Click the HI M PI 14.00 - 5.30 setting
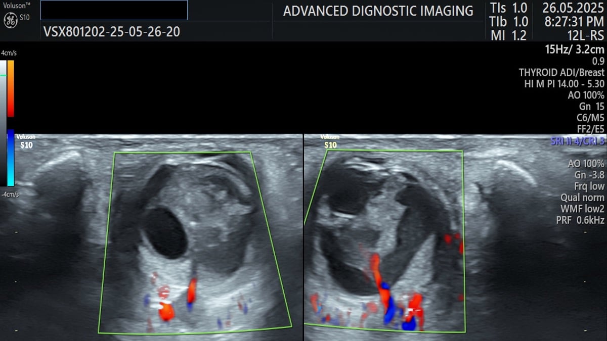The image size is (607, 341). tap(564, 83)
